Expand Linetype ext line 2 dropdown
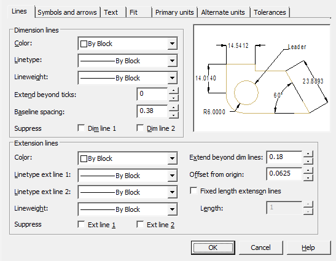This screenshot has height=261, width=336. (x=128, y=192)
